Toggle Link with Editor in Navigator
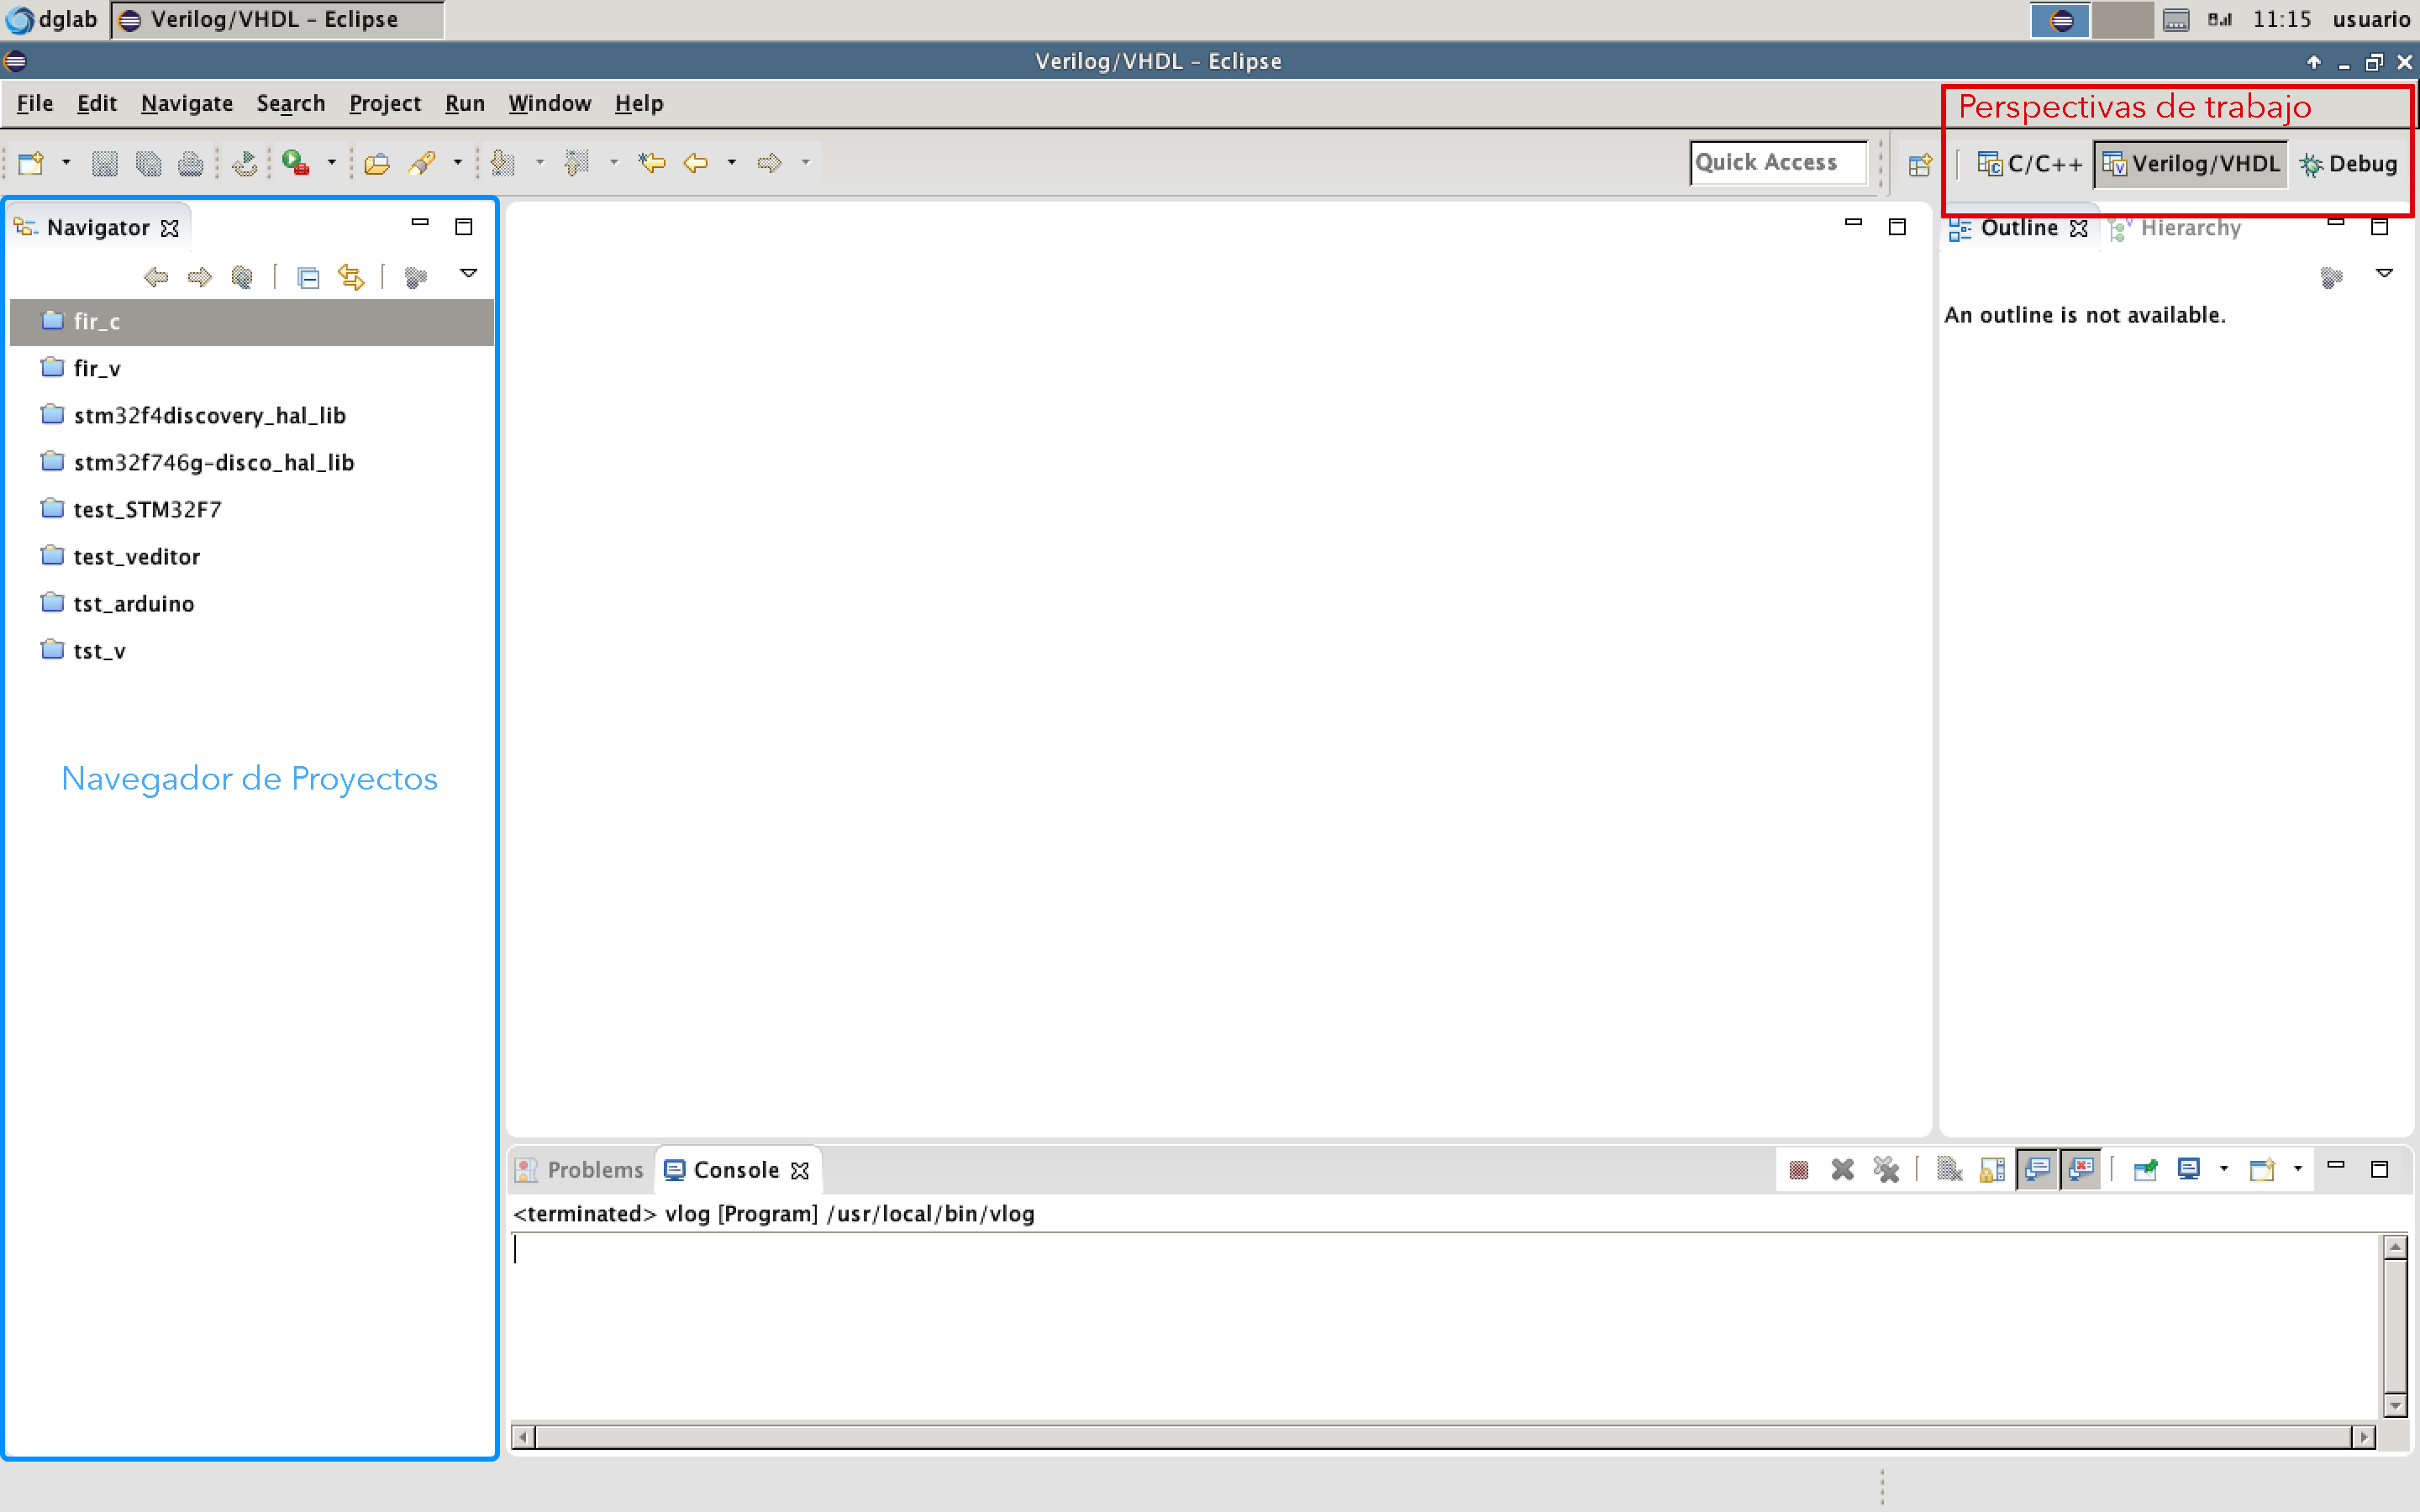2420x1512 pixels. pos(351,277)
